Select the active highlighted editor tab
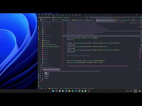Image resolution: width=142 pixels, height=106 pixels. pyautogui.click(x=106, y=20)
